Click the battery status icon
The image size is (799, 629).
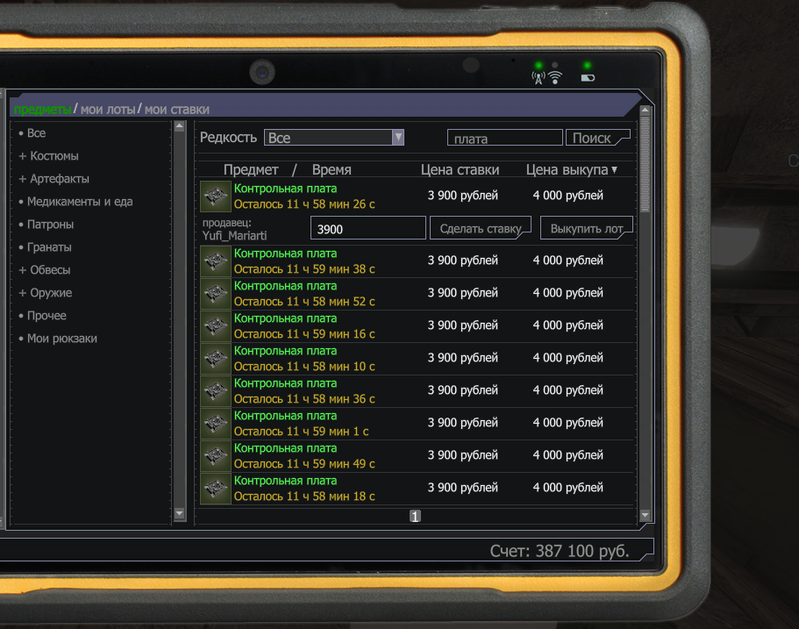pos(588,78)
